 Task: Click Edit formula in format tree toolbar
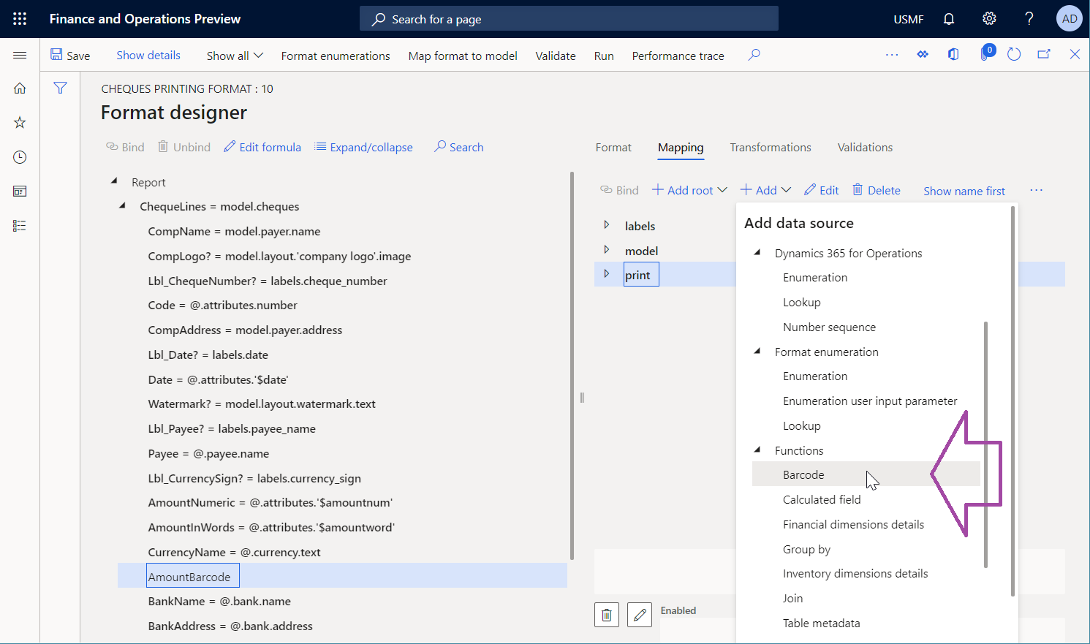[262, 147]
